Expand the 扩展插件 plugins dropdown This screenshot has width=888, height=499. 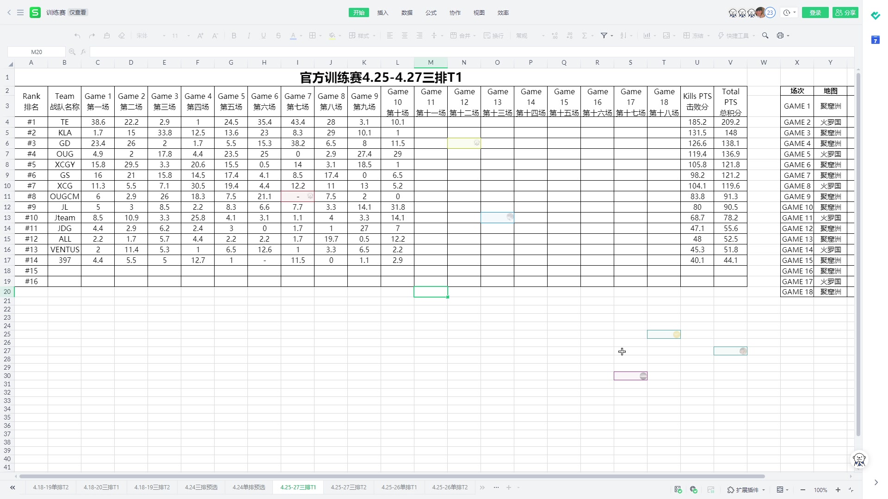click(746, 490)
